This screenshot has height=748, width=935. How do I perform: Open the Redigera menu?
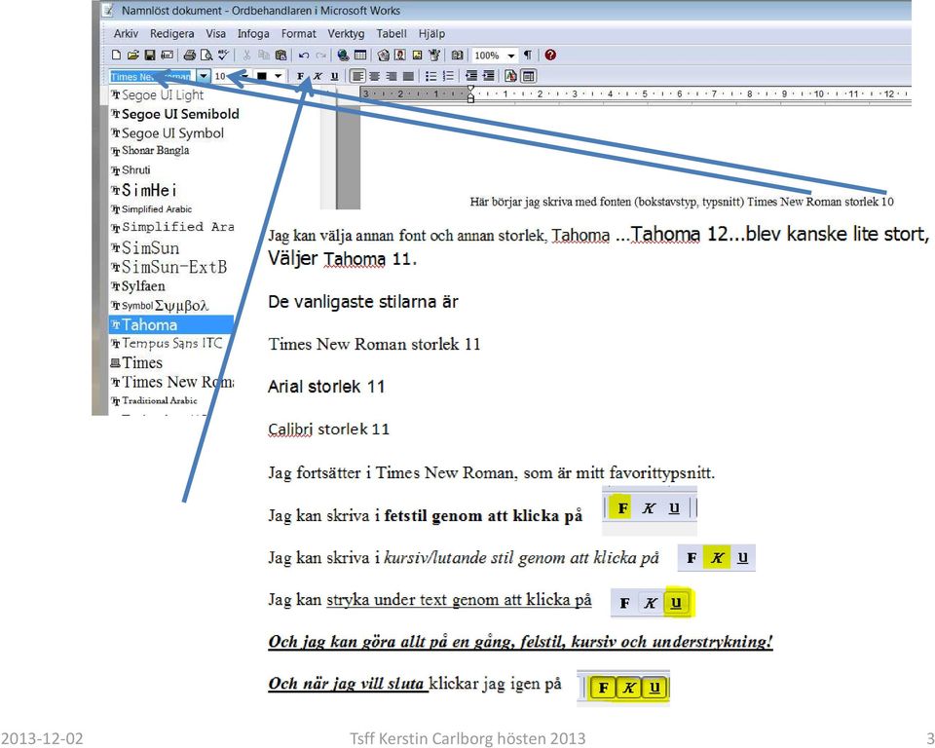point(171,33)
